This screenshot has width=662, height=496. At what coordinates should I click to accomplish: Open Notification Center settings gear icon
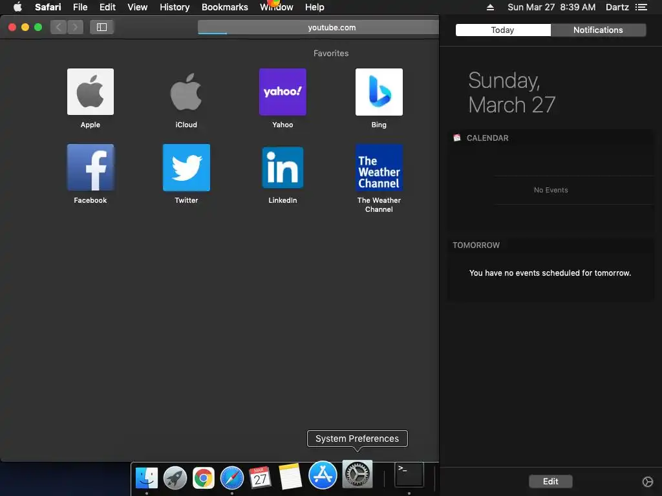coord(647,481)
